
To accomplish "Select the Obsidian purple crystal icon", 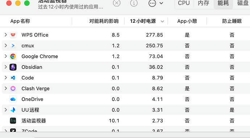I will (x=13, y=67).
